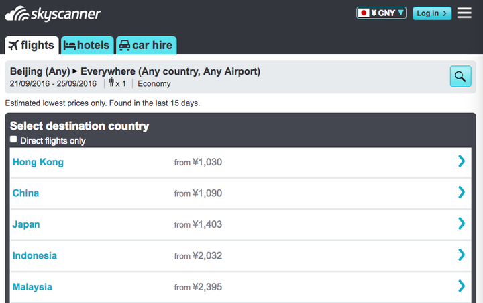Expand Hong Kong row chevron
Viewport: 483px width, 303px height.
pyautogui.click(x=462, y=161)
